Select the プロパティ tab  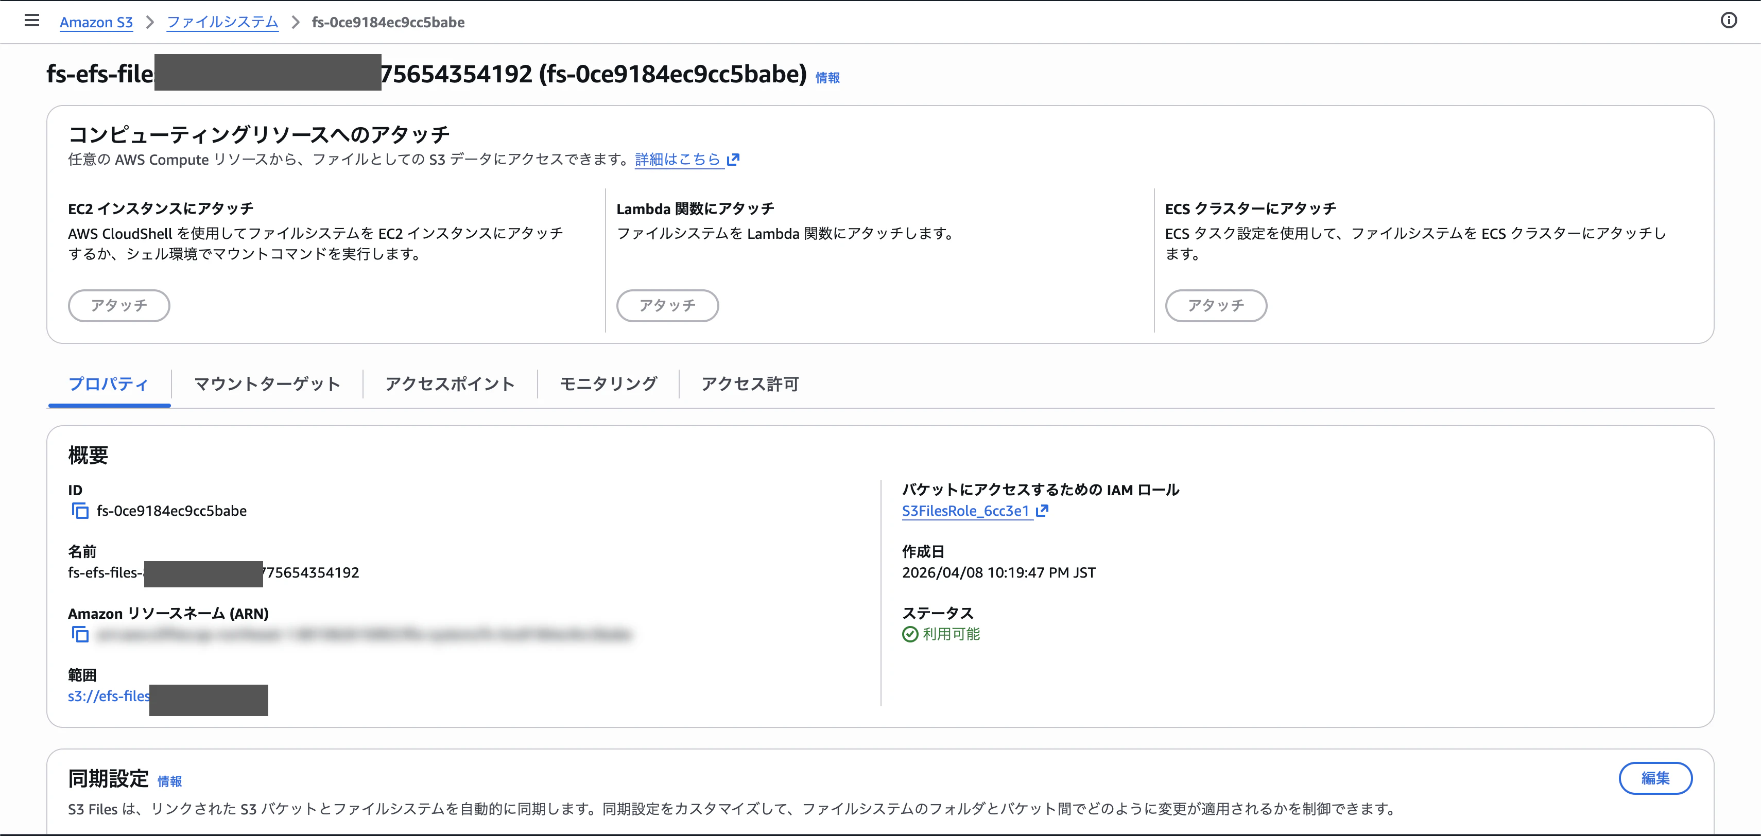tap(109, 384)
